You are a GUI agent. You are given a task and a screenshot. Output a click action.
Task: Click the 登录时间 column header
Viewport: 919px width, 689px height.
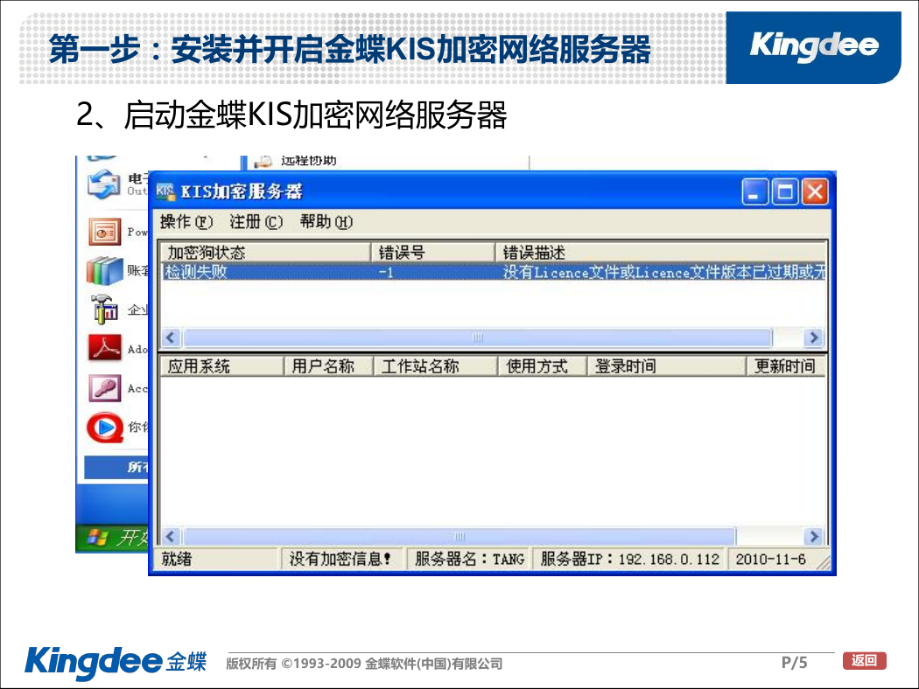pyautogui.click(x=666, y=365)
